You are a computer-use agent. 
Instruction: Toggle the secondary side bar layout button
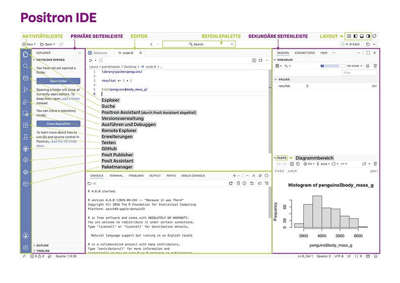368,36
